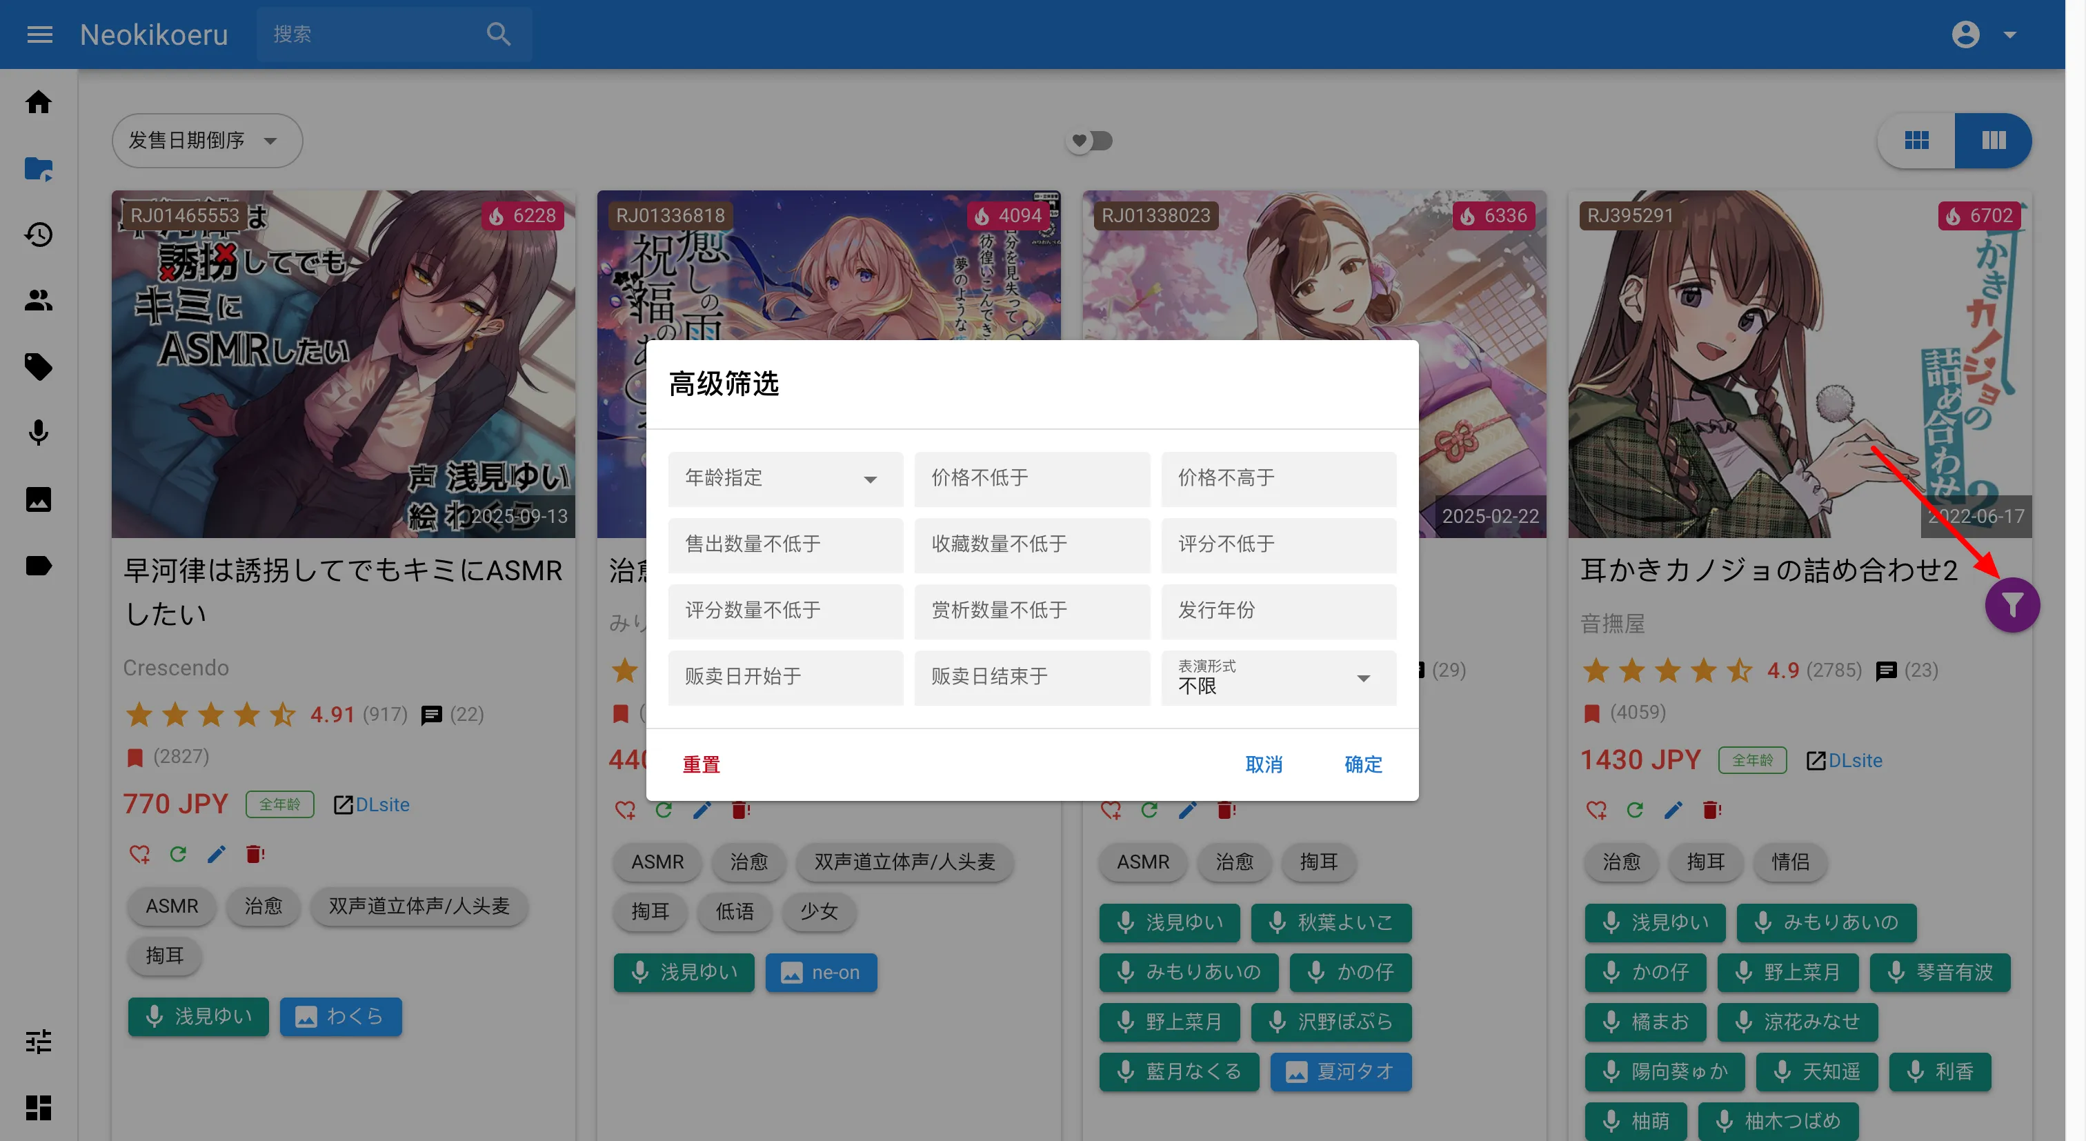This screenshot has width=2086, height=1141.
Task: Click the purple filter funnel button
Action: pyautogui.click(x=2012, y=605)
